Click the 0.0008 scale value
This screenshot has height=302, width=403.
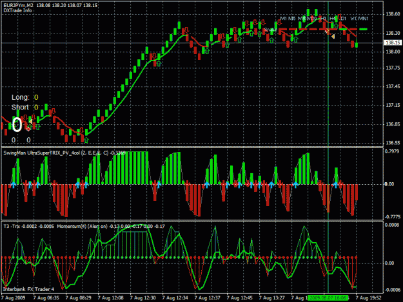[x=392, y=225]
